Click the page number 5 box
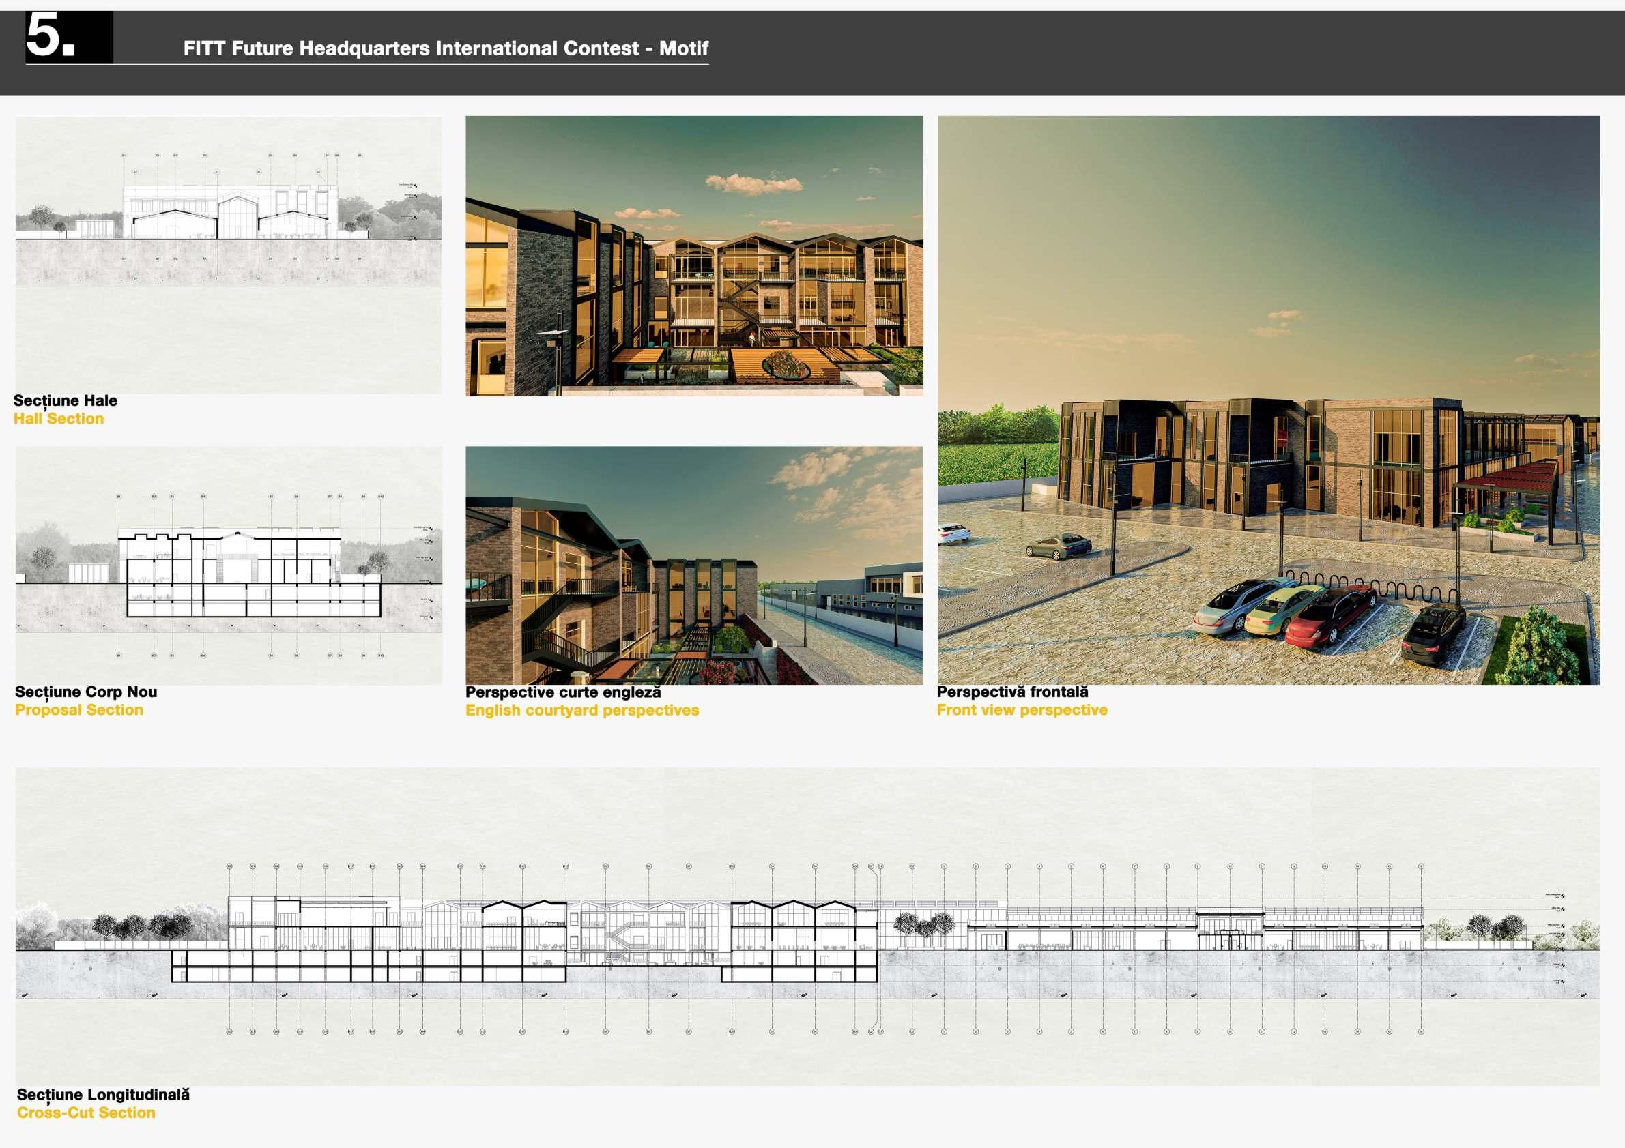This screenshot has width=1625, height=1148. 69,37
